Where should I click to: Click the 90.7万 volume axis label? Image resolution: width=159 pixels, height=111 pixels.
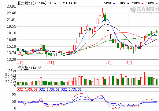coord(11,75)
